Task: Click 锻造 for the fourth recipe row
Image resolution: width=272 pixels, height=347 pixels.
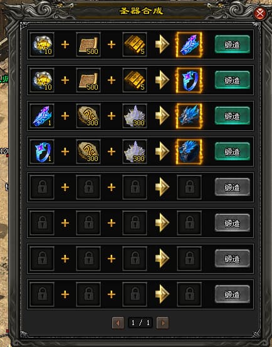Action: 233,152
